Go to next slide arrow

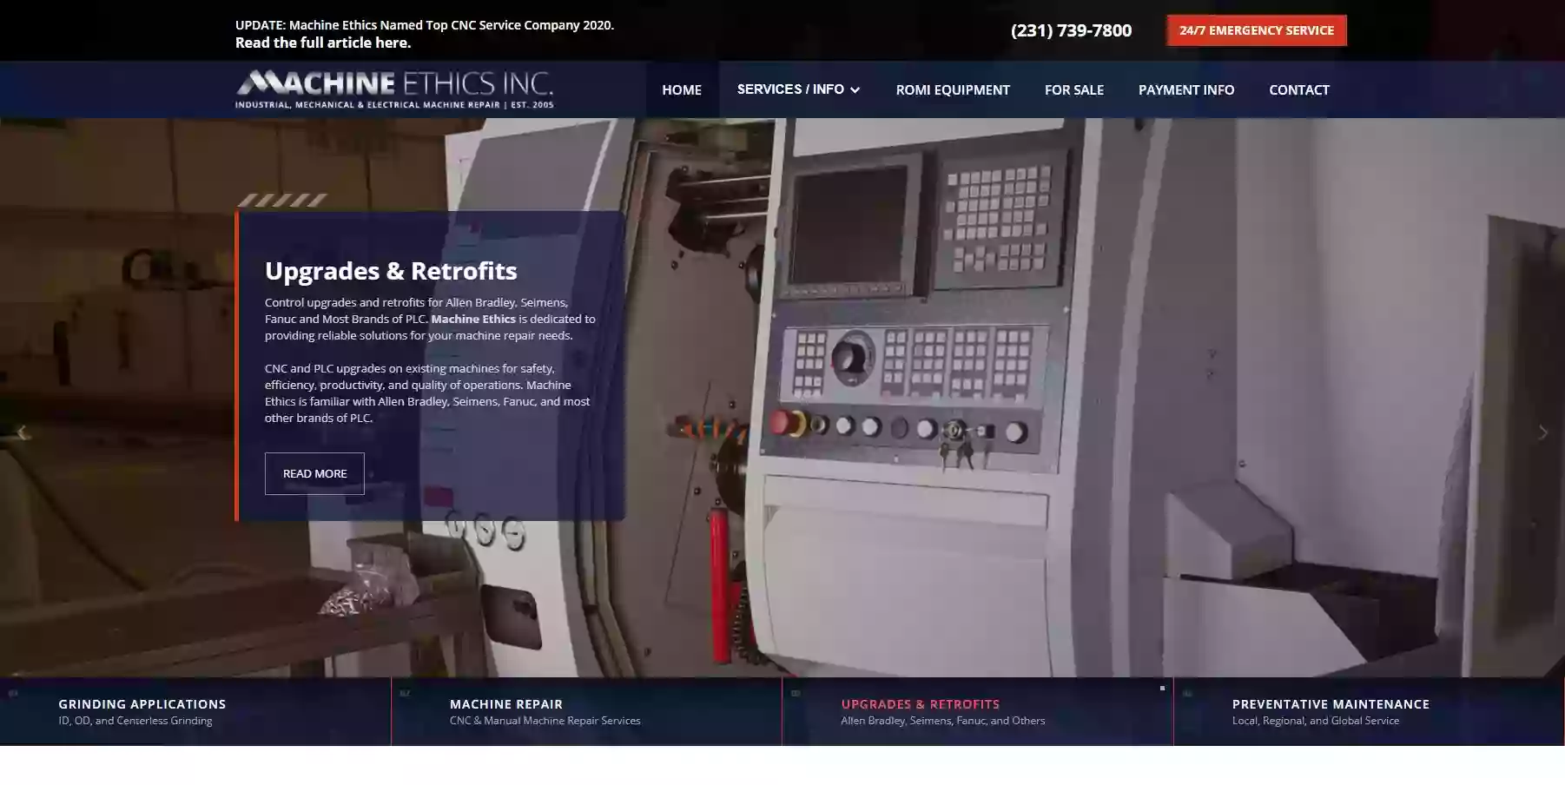click(1542, 432)
